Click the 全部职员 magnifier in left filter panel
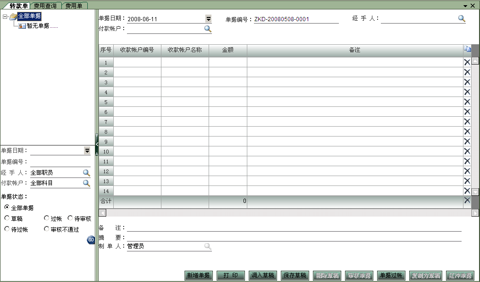480x282 pixels. [86, 172]
